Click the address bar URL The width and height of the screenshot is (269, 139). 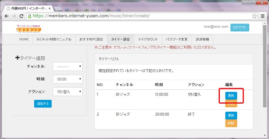pos(91,16)
